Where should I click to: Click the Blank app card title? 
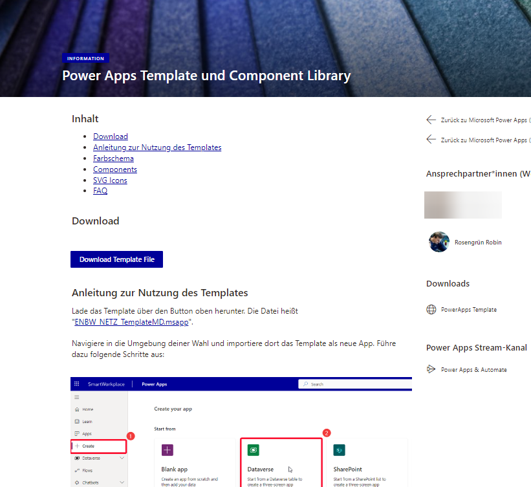tap(175, 469)
